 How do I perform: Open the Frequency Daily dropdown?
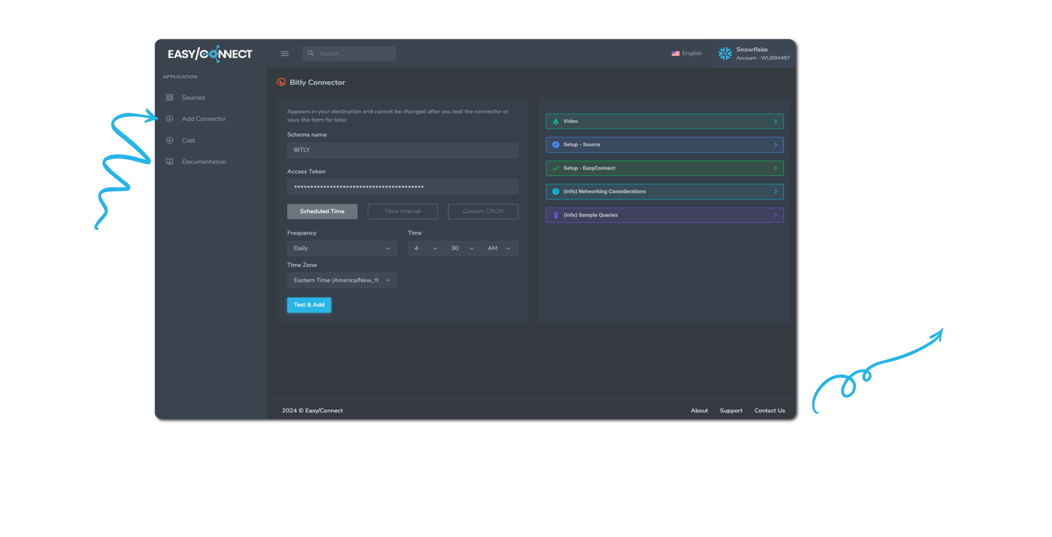point(342,248)
